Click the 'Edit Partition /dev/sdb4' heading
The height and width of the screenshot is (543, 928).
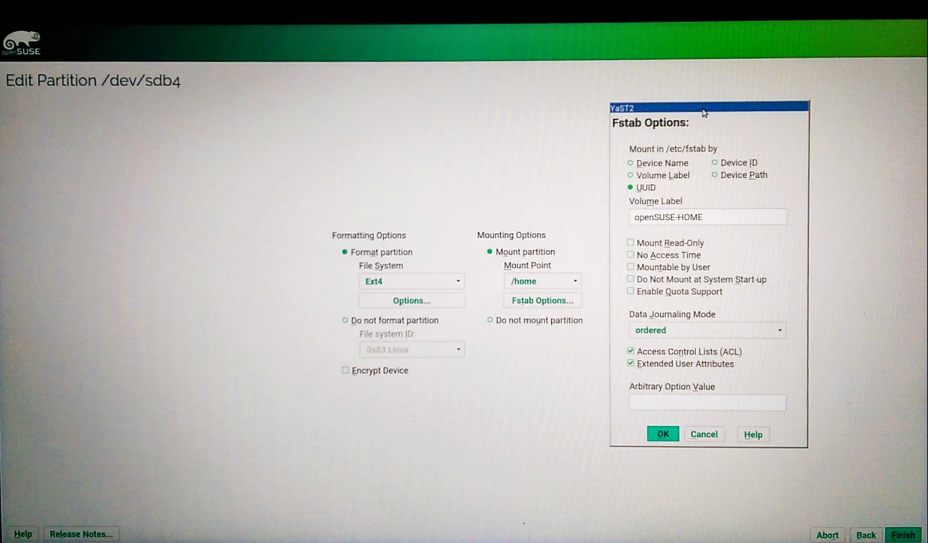click(x=93, y=80)
